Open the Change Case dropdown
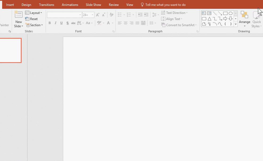 coord(89,23)
